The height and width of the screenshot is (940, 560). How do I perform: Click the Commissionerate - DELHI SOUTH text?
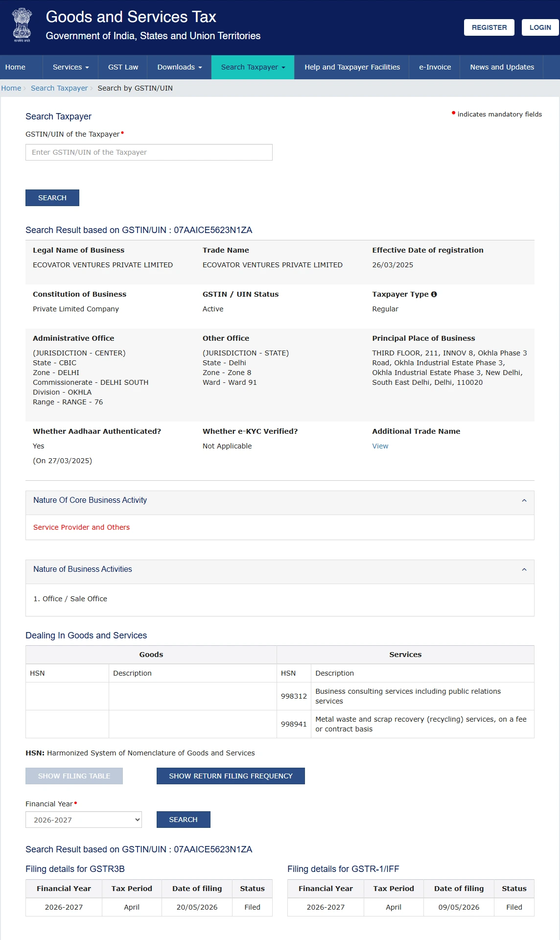click(91, 382)
